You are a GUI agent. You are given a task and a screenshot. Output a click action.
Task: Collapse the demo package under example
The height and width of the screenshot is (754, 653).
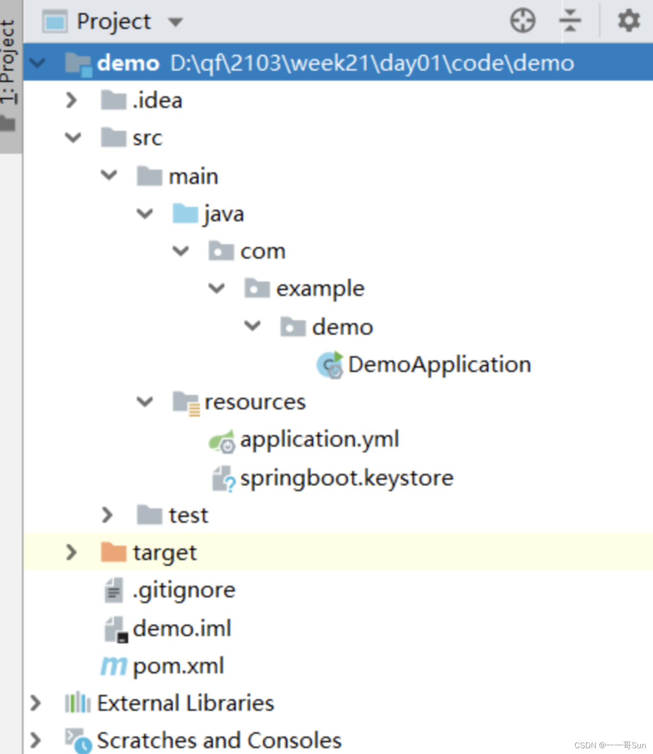[x=252, y=326]
